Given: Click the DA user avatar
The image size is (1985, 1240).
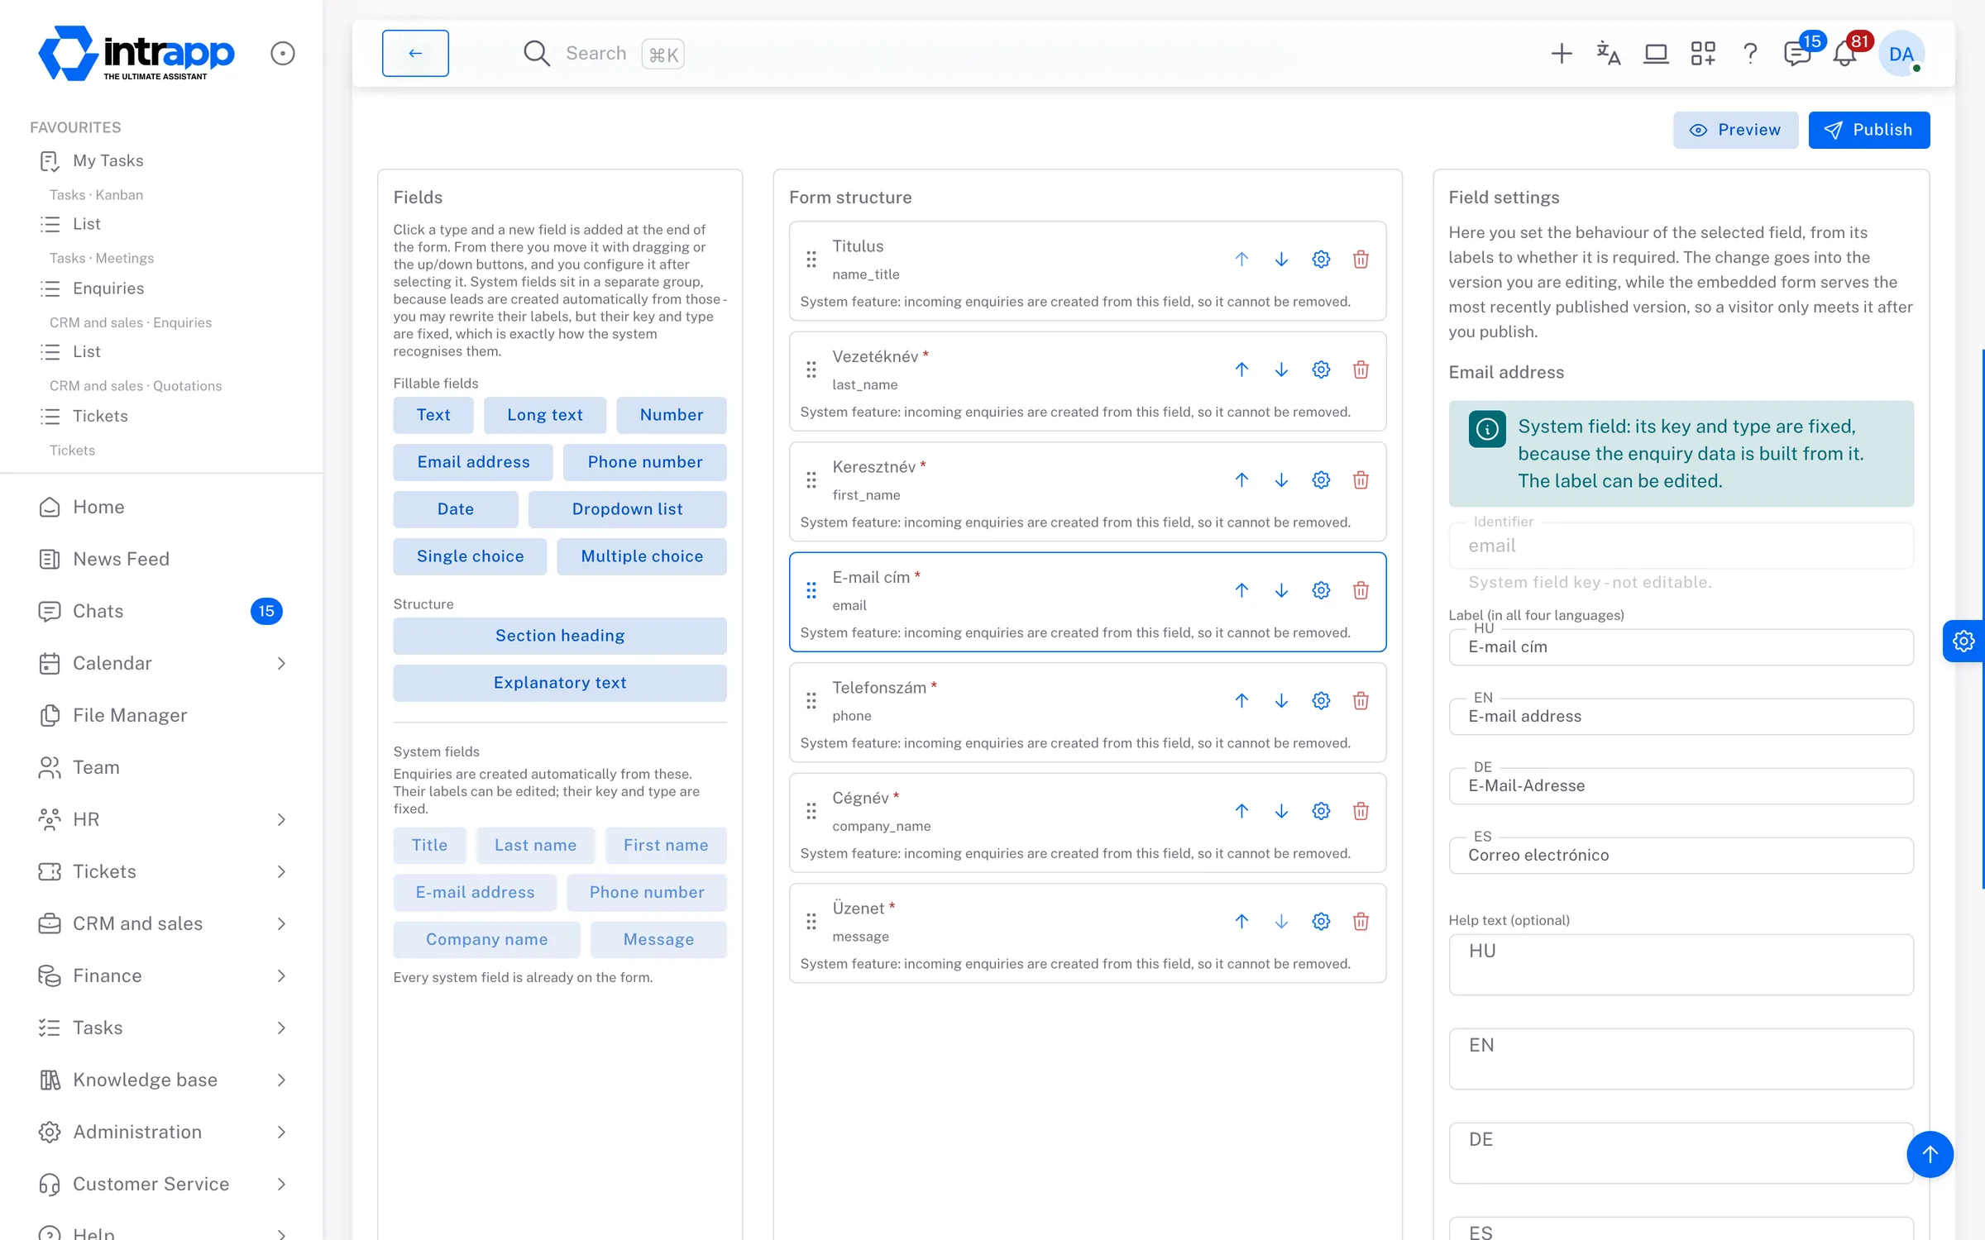Looking at the screenshot, I should [x=1901, y=54].
